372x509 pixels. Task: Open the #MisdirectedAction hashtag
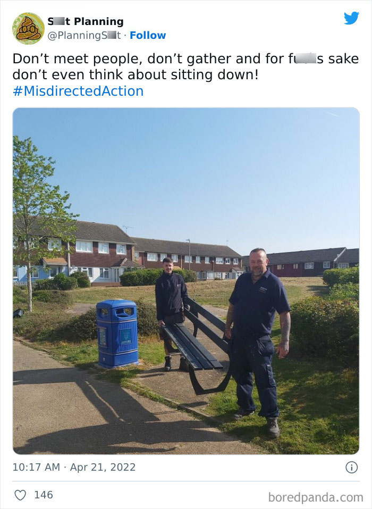(x=78, y=91)
